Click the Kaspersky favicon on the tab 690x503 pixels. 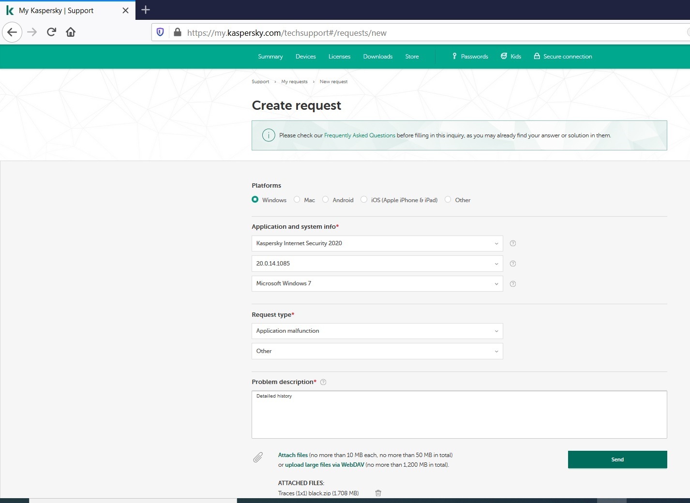coord(10,10)
